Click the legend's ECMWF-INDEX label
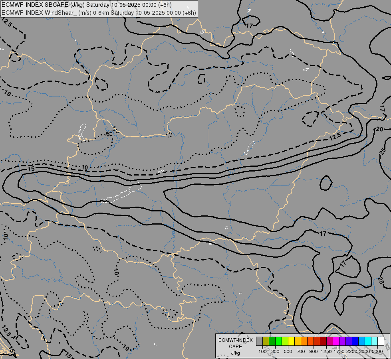 click(235, 340)
